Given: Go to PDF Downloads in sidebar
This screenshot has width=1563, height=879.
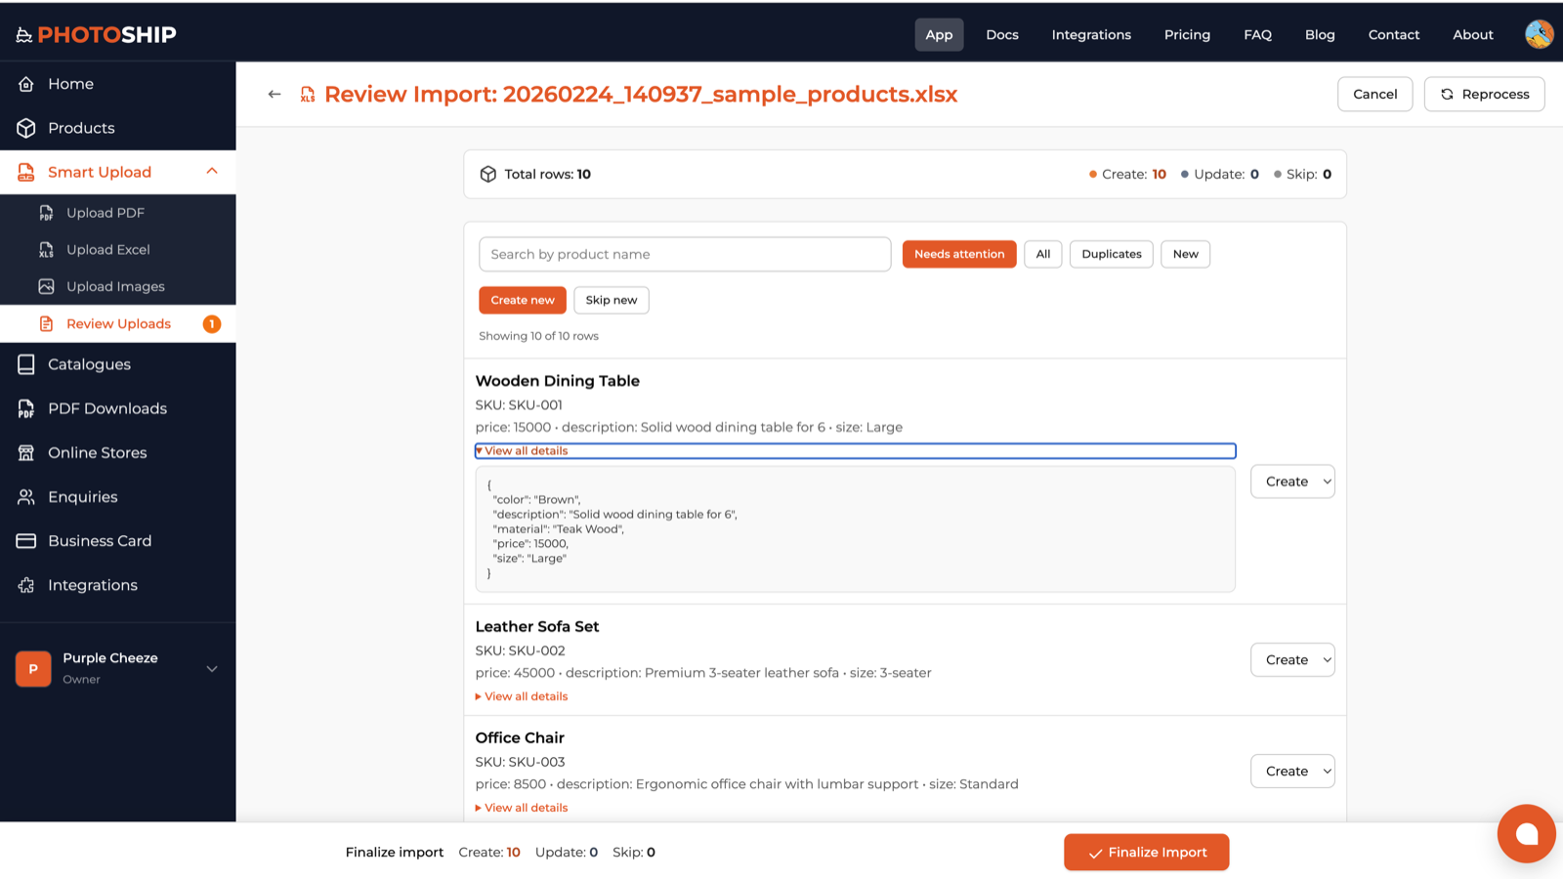Looking at the screenshot, I should coord(107,408).
